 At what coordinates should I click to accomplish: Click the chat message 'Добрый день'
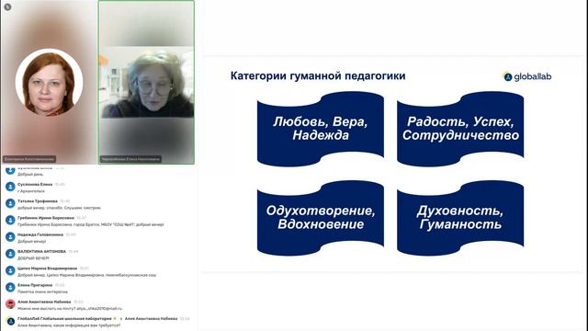coord(30,175)
